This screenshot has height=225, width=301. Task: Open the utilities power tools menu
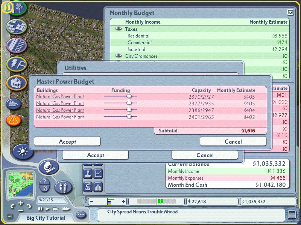(x=16, y=63)
